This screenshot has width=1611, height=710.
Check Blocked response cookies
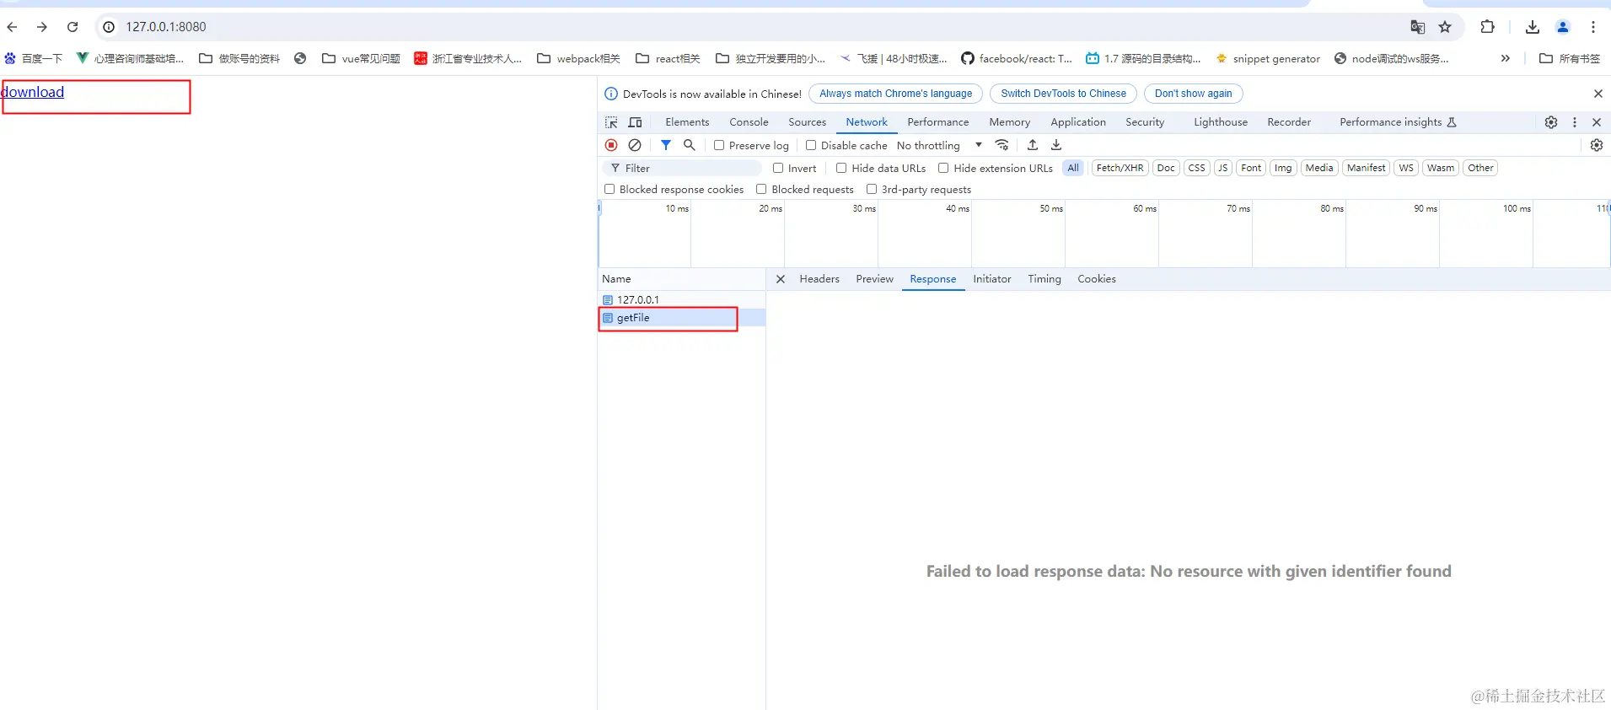tap(609, 189)
